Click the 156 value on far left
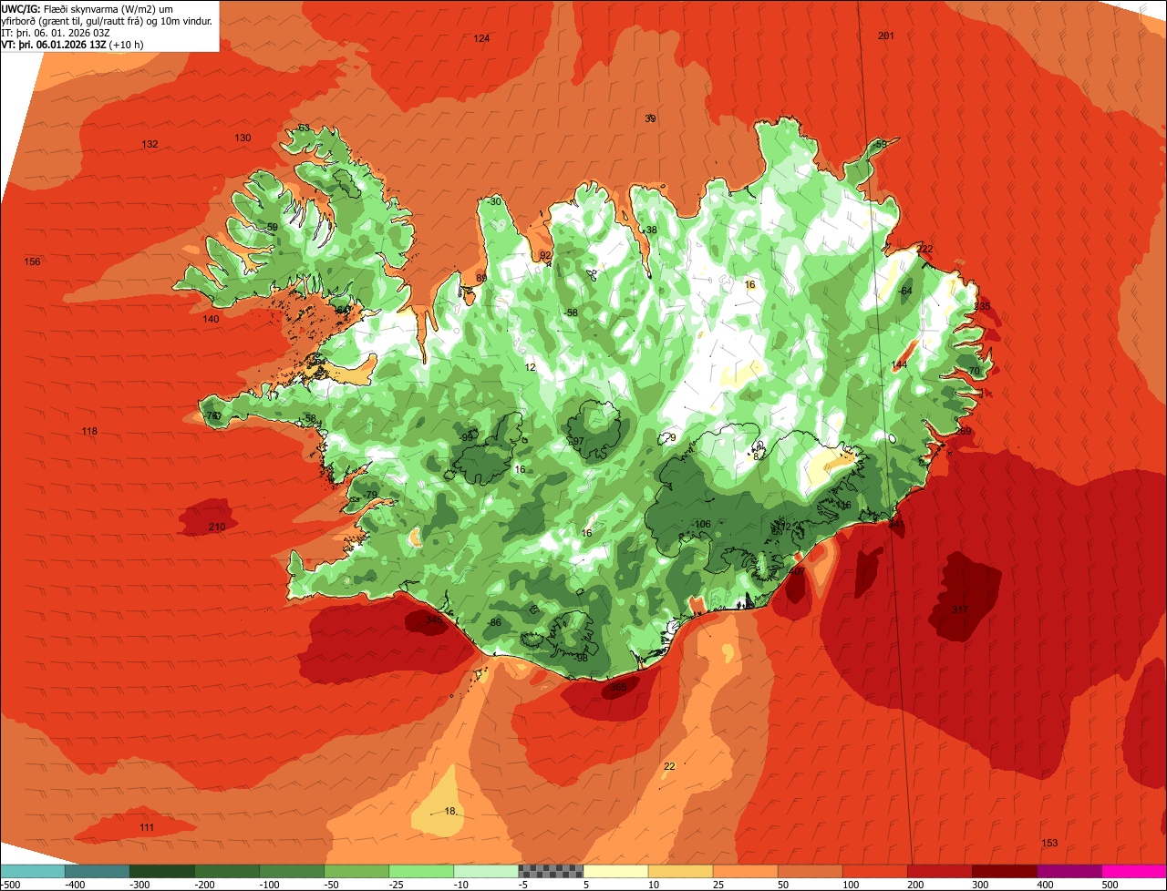The image size is (1167, 891). click(32, 262)
